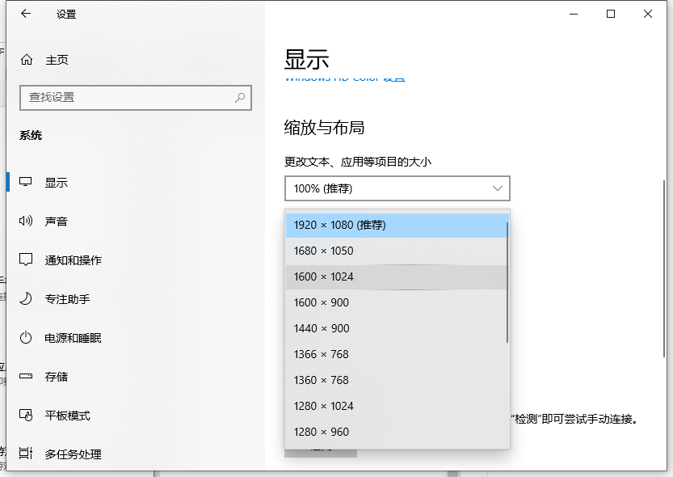Image resolution: width=673 pixels, height=477 pixels.
Task: Click the 平板模式 tablet icon
Action: (24, 416)
